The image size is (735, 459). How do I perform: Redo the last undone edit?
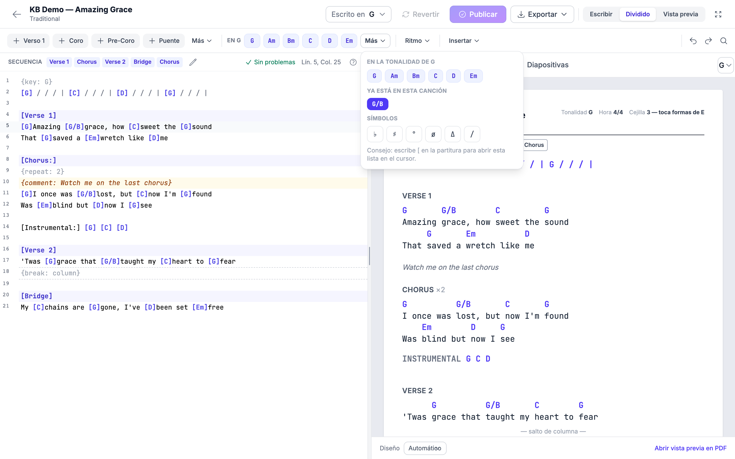pyautogui.click(x=708, y=41)
